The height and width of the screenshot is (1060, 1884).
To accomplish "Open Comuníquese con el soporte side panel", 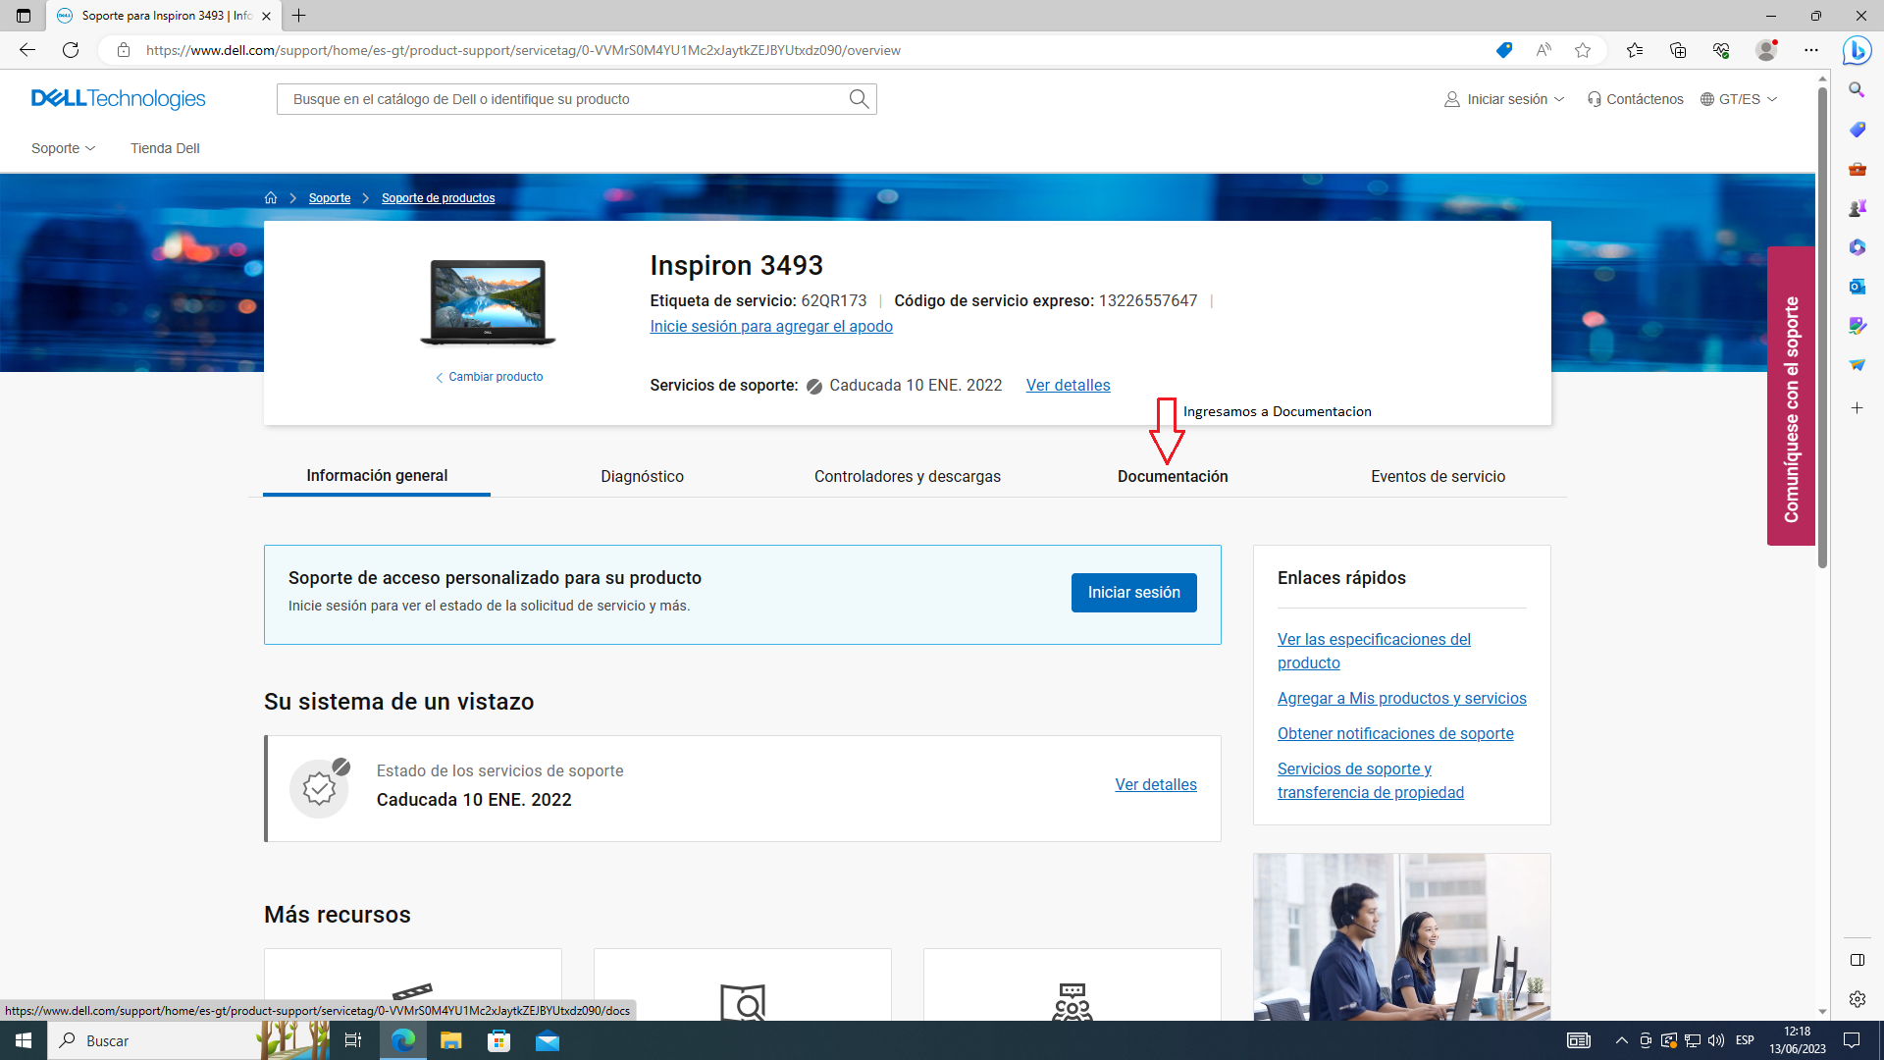I will click(1791, 396).
